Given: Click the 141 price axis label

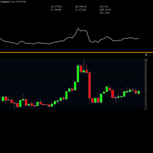Looking at the screenshot, I should click(x=146, y=101).
